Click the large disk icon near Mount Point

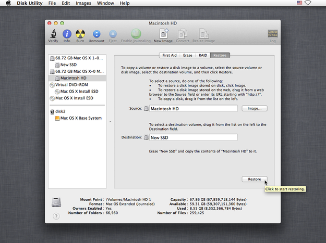[x=56, y=202]
